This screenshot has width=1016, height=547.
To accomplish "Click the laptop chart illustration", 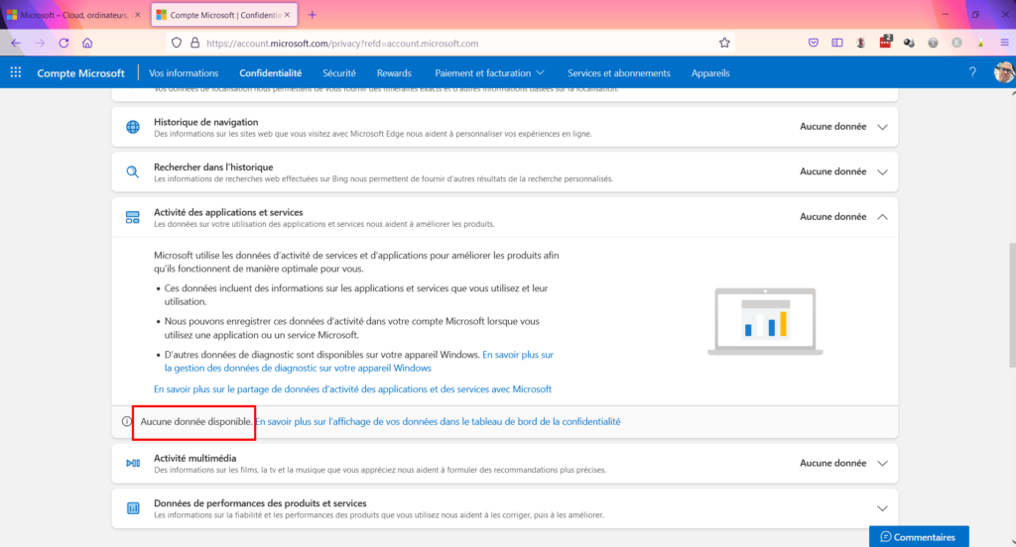I will 765,322.
